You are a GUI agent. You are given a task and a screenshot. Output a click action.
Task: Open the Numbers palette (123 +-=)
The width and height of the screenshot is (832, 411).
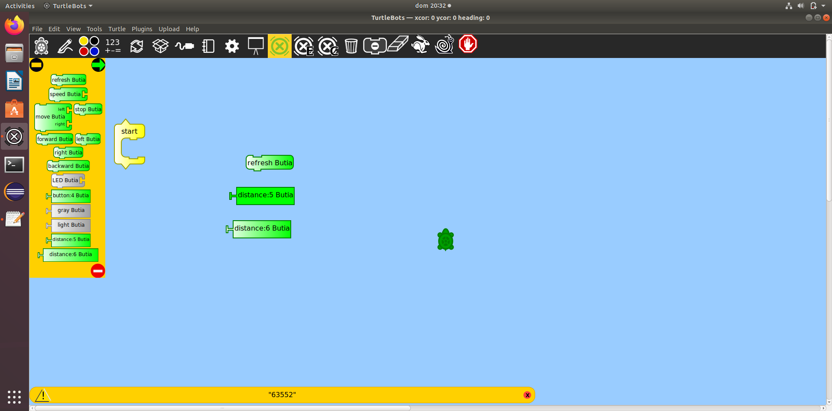coord(113,46)
